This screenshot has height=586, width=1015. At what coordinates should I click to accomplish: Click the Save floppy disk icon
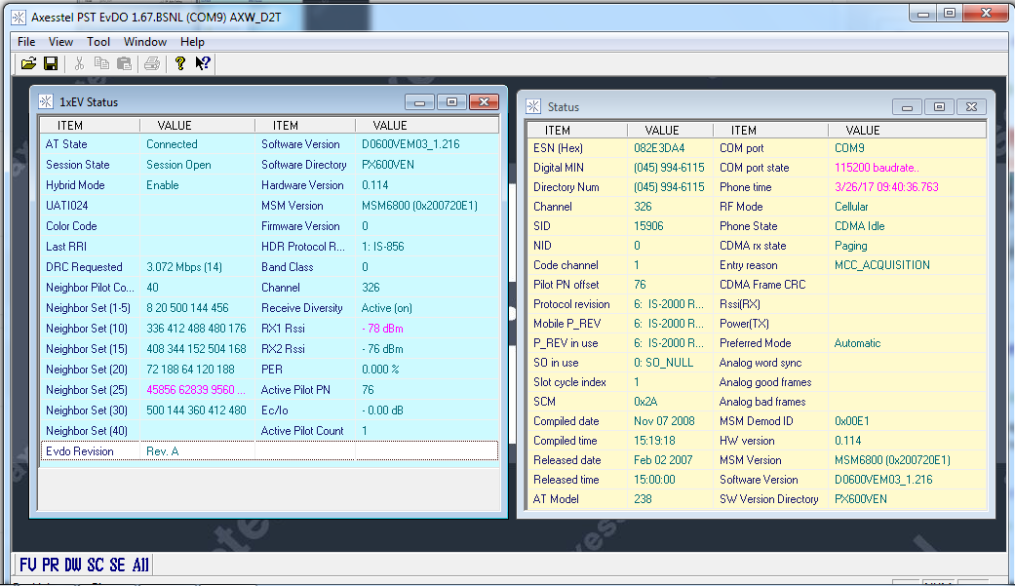[51, 63]
